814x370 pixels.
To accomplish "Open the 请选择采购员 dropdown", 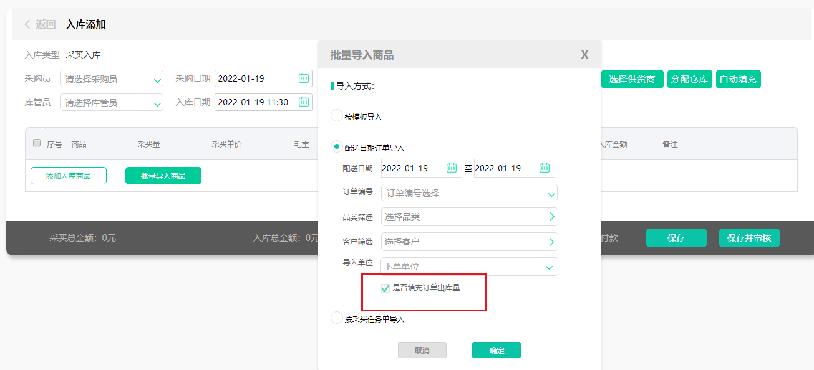I will [x=111, y=78].
